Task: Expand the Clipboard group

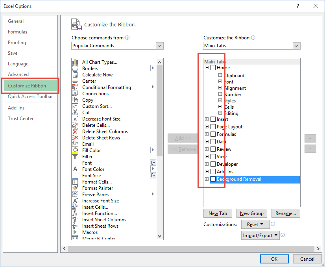Action: 220,75
